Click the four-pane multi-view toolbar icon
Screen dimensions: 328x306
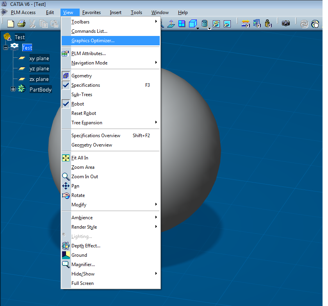tap(182, 24)
